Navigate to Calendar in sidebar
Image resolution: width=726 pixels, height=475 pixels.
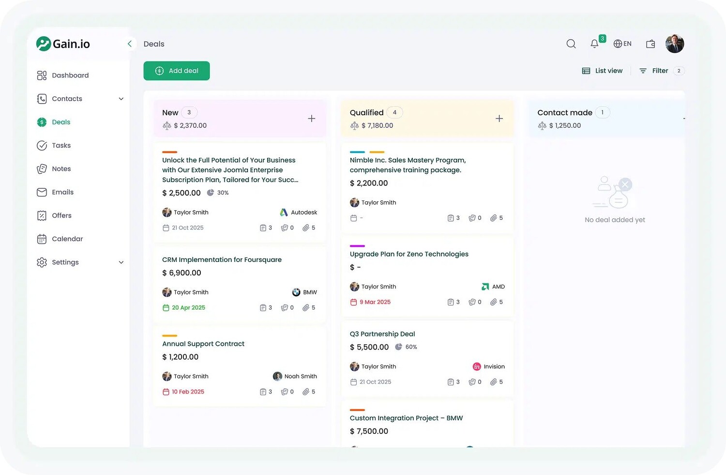tap(67, 239)
